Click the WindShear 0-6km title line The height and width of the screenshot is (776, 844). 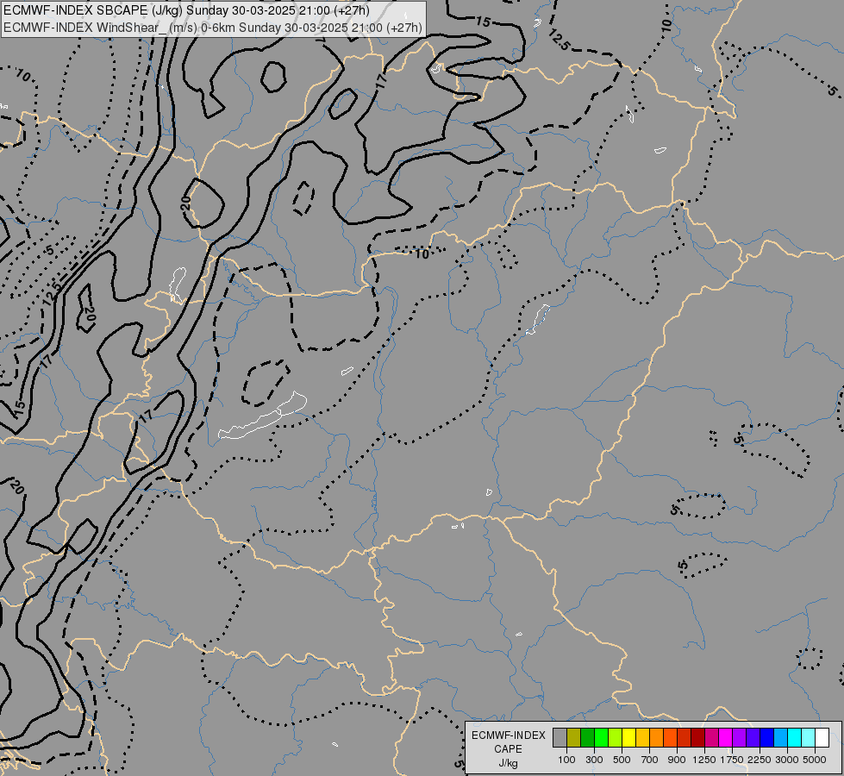(213, 28)
